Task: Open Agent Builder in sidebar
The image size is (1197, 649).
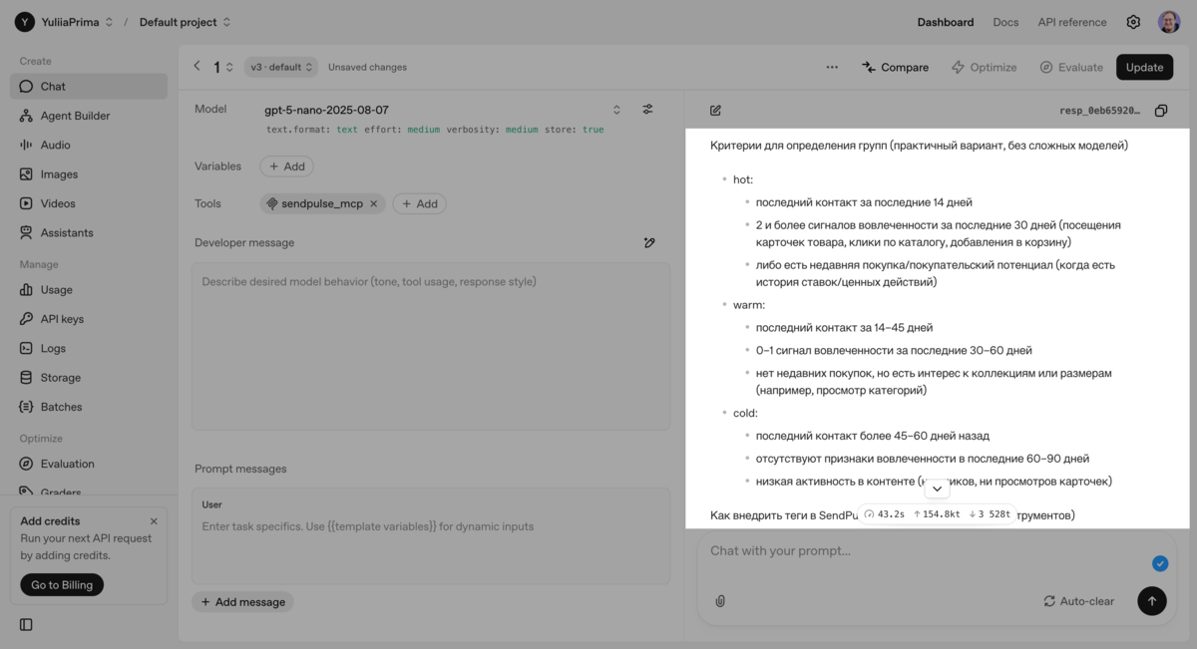Action: (75, 116)
